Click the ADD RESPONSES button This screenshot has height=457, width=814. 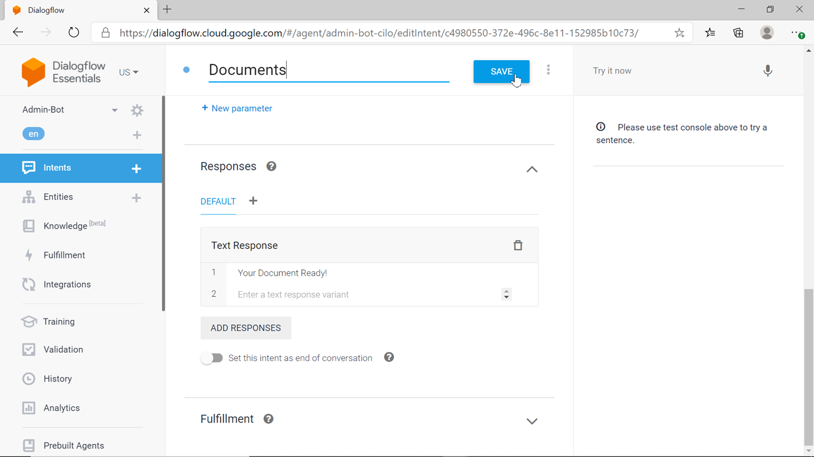click(246, 328)
